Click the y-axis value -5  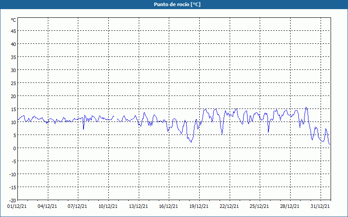click(14, 161)
